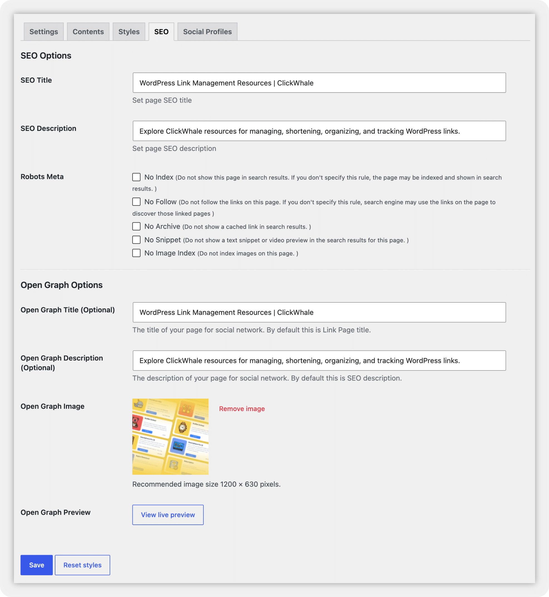Screen dimensions: 549x597
Task: Click the "Open Graph Image" label
Action: (52, 406)
